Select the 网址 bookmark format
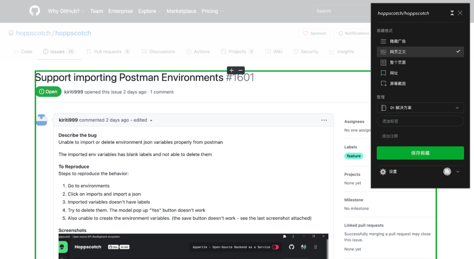 [x=420, y=73]
